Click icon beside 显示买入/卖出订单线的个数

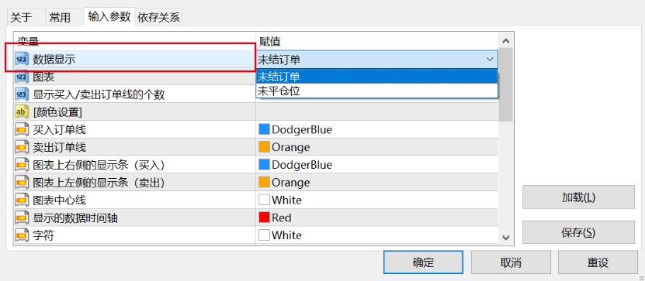click(x=22, y=94)
